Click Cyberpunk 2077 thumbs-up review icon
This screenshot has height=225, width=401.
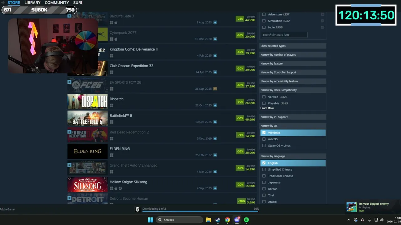215,39
